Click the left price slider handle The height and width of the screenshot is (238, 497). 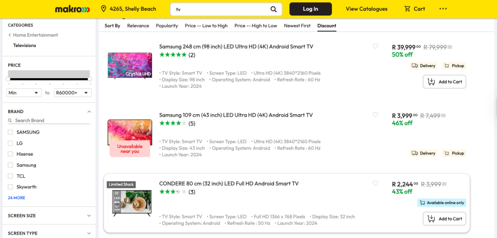coord(9,79)
